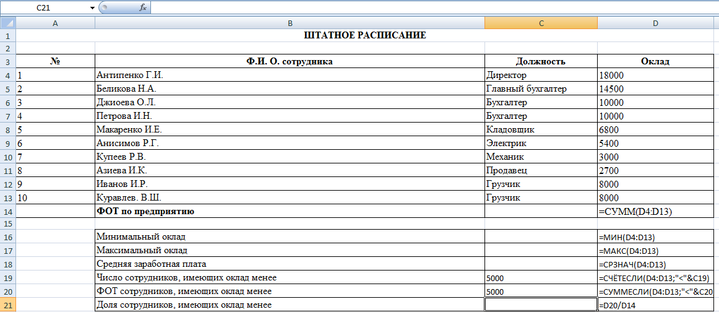This screenshot has height=312, width=719.
Task: Click the Кладовщик position cell
Action: tap(541, 130)
